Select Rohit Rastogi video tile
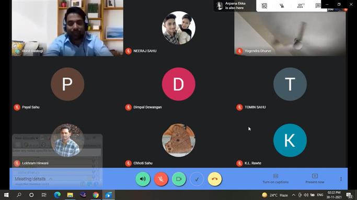Screen dimensions: 357x200 [67, 28]
